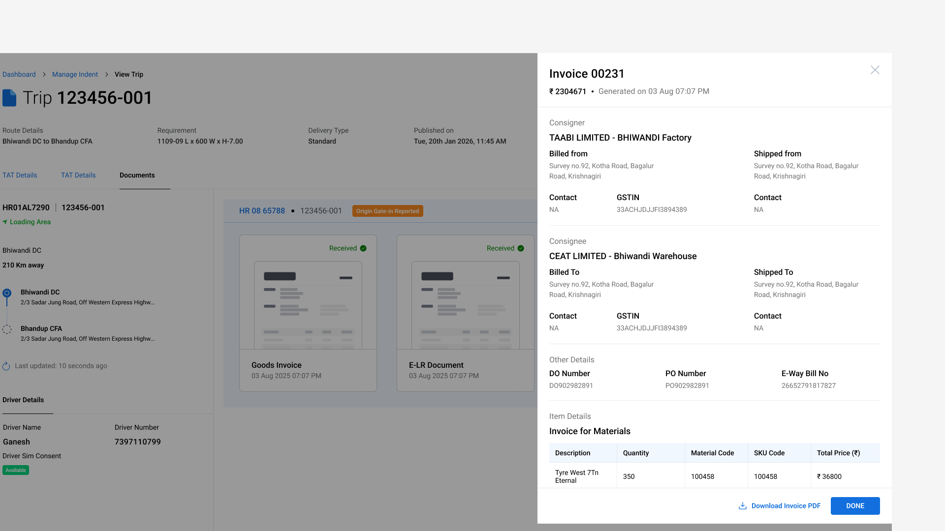The height and width of the screenshot is (531, 945).
Task: Open vehicle HR 08 65788 link
Action: pos(262,211)
